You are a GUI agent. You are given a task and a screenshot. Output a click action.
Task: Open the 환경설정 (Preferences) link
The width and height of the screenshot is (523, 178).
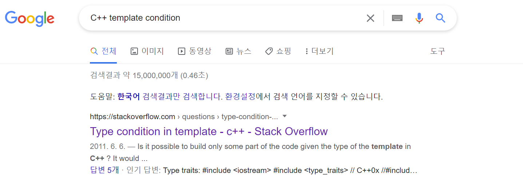[240, 97]
